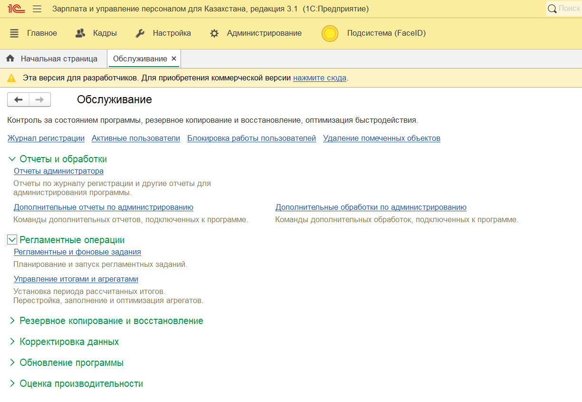Close the Обслуживание tab
The image size is (582, 402).
174,59
